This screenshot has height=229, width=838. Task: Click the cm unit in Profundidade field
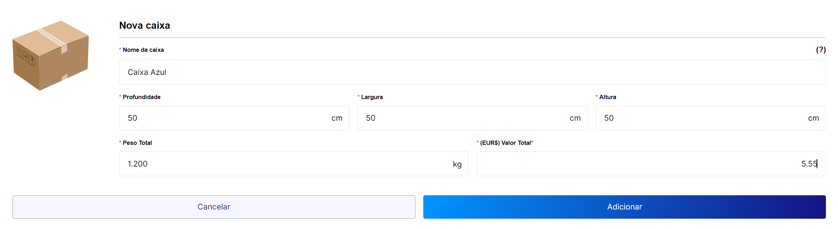337,118
